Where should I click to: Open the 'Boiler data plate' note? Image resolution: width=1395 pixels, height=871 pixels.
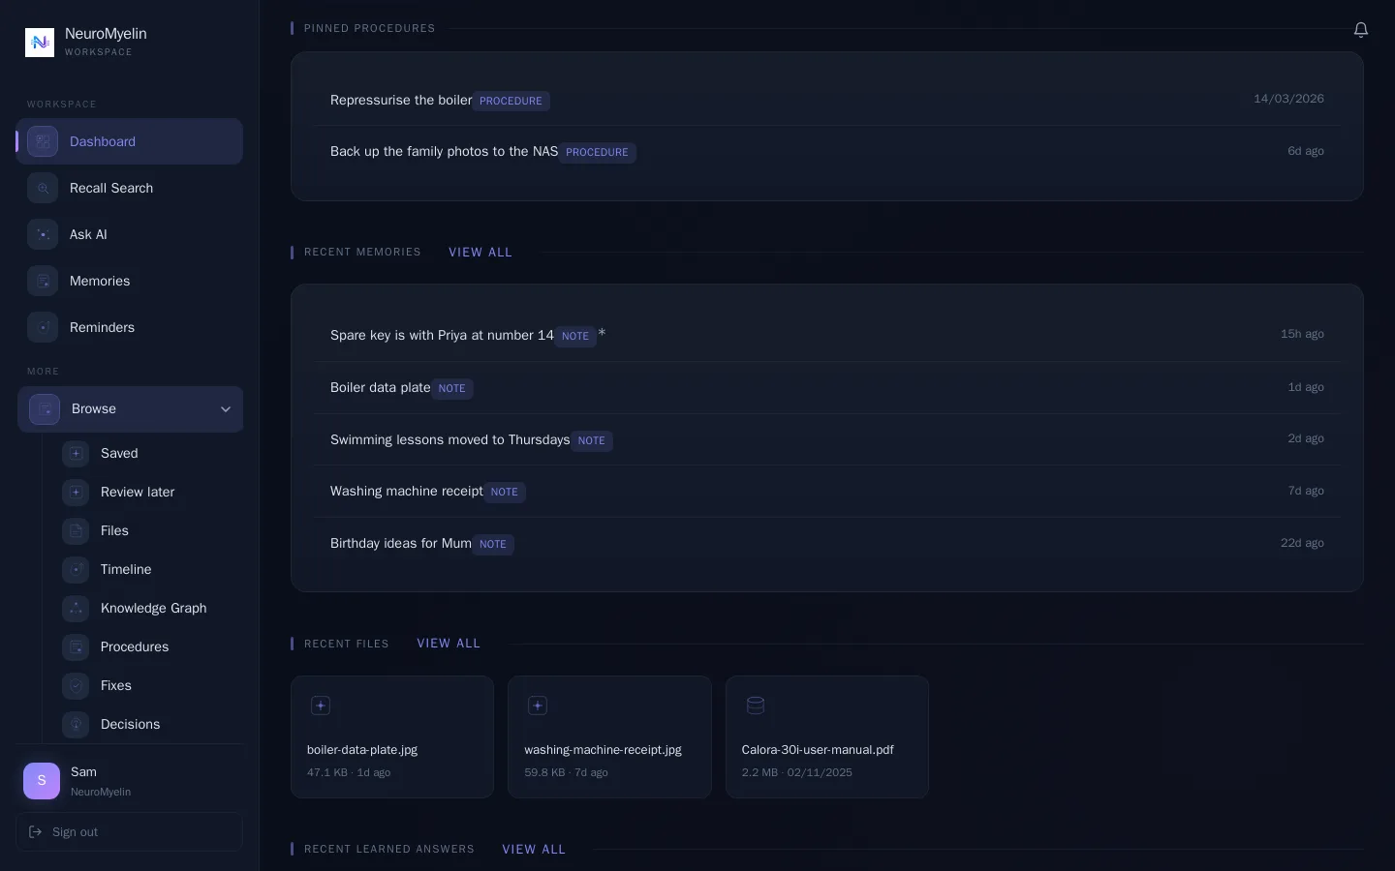coord(827,387)
